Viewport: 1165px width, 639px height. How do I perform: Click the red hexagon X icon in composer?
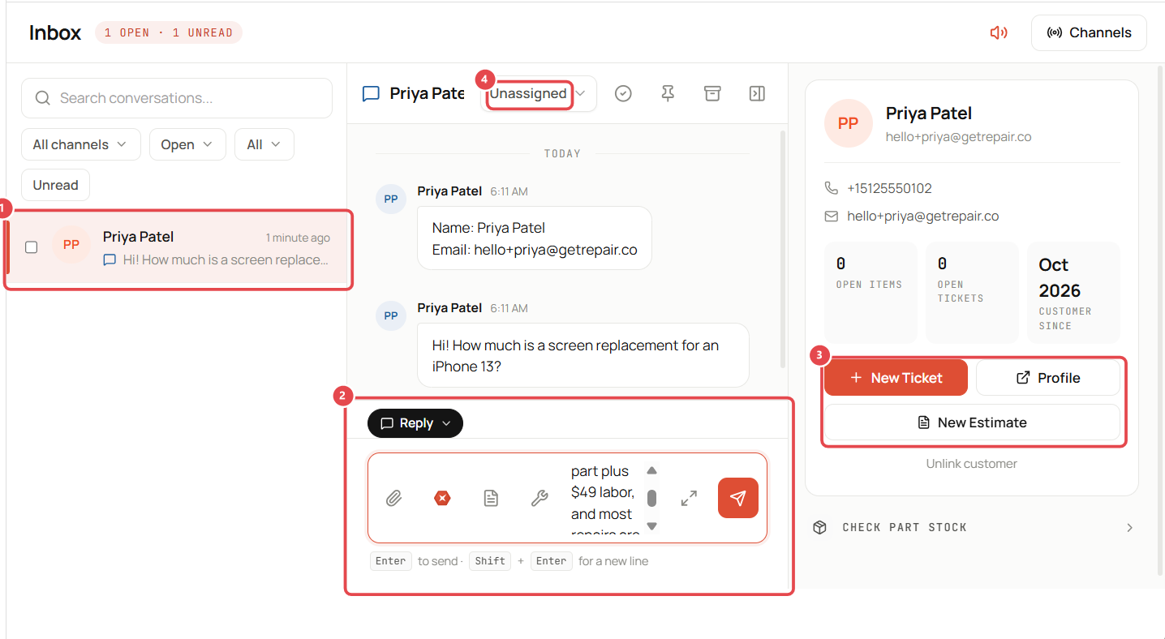coord(442,498)
